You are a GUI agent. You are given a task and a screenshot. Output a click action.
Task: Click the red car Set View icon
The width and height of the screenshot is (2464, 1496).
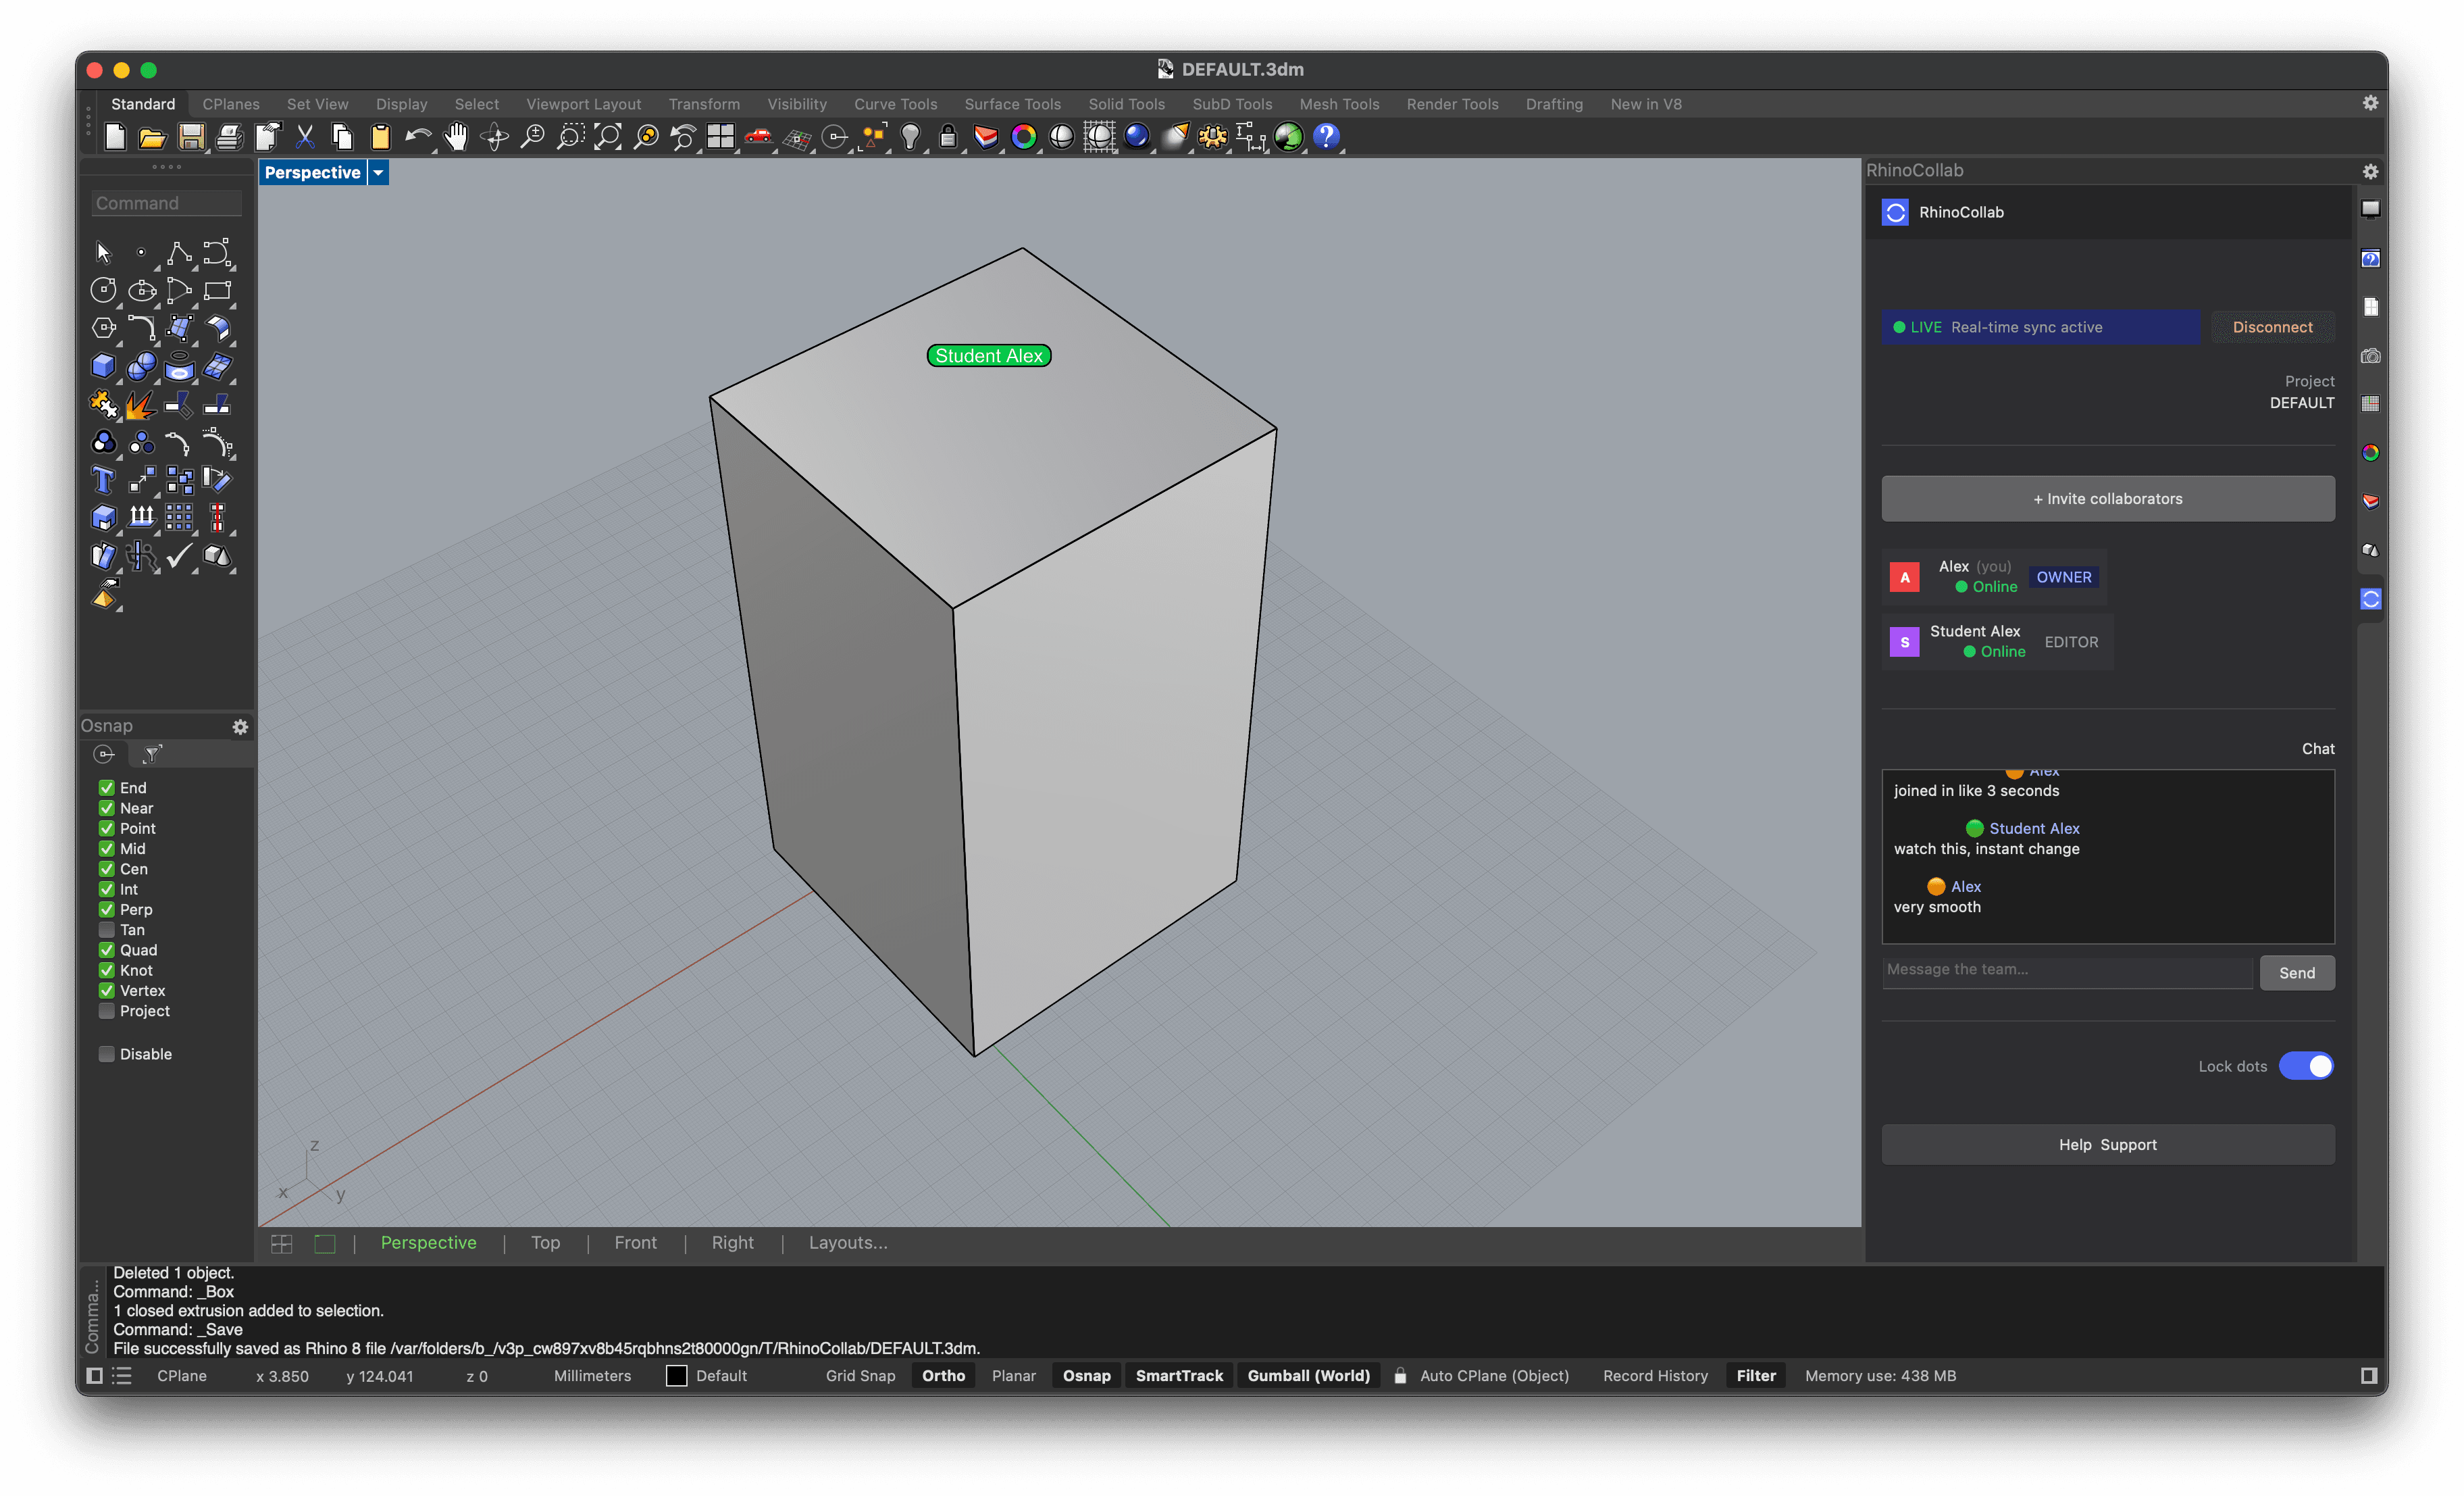(759, 137)
